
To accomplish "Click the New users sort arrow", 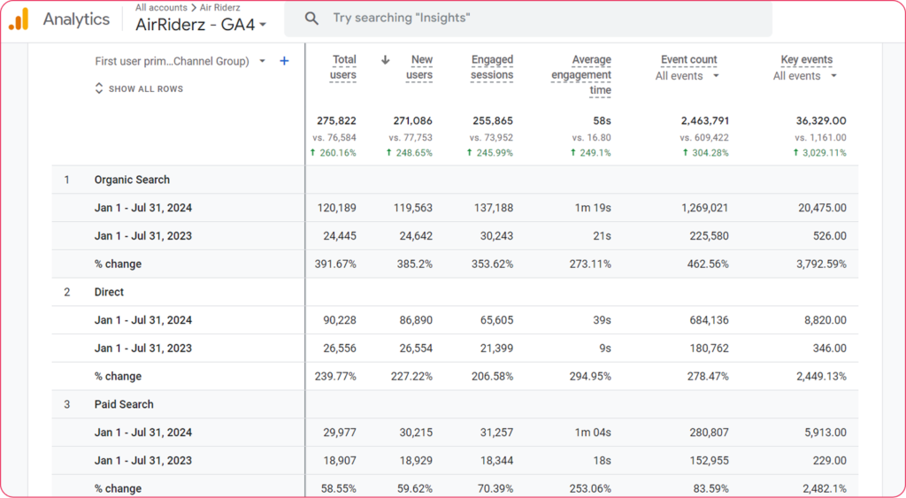I will pos(385,60).
